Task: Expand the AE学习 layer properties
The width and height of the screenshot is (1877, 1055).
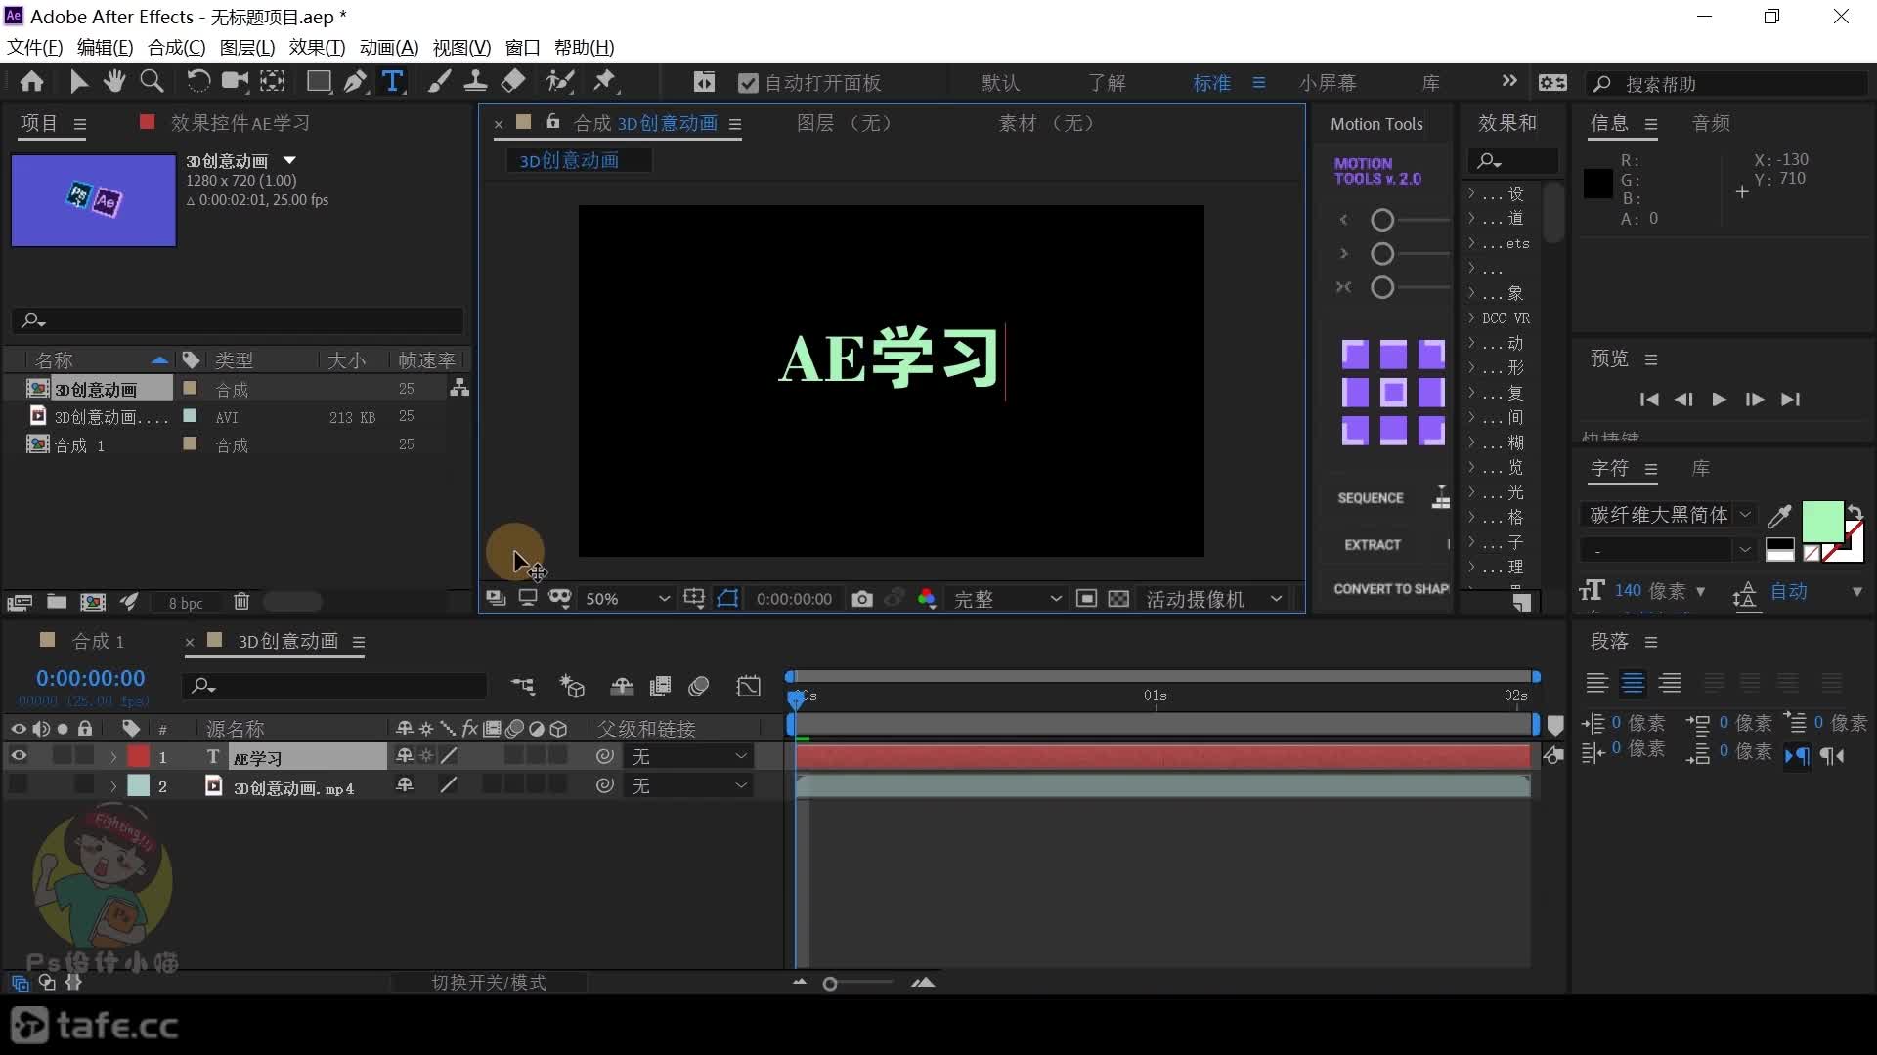Action: point(113,757)
